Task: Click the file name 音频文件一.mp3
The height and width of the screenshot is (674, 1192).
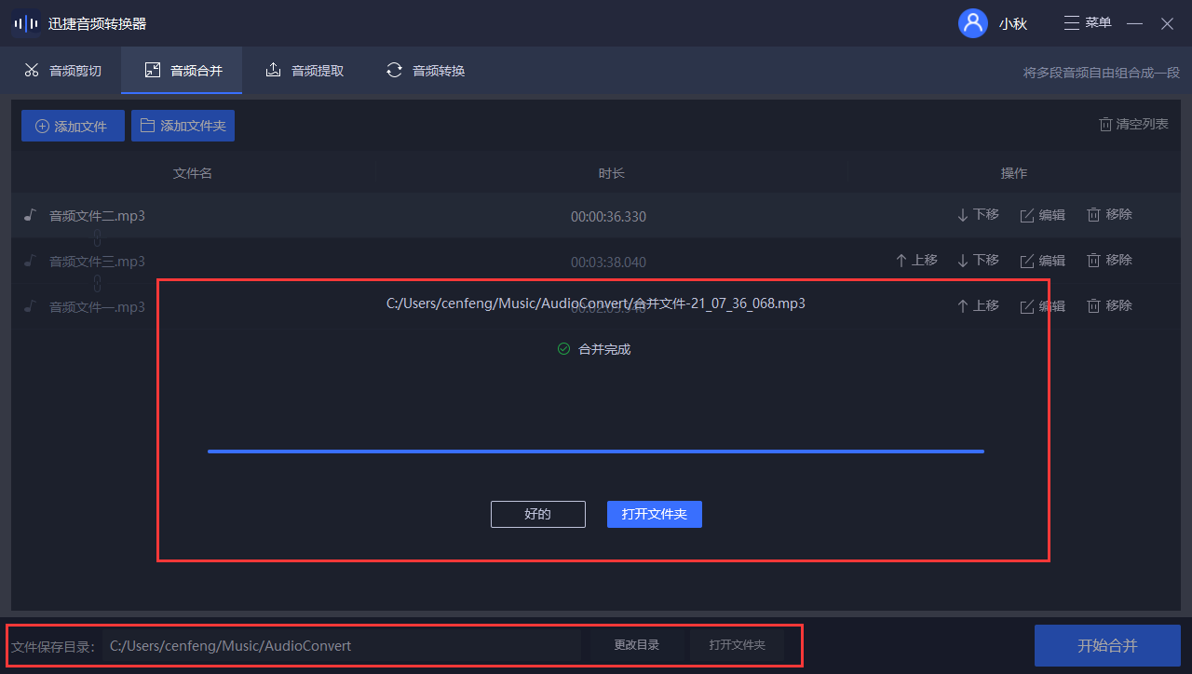Action: point(97,307)
